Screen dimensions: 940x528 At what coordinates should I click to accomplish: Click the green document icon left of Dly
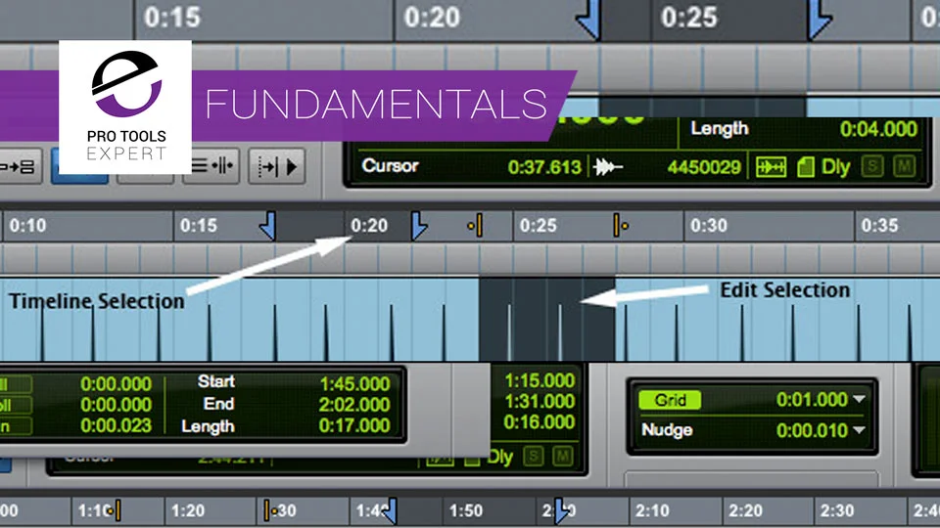coord(806,167)
